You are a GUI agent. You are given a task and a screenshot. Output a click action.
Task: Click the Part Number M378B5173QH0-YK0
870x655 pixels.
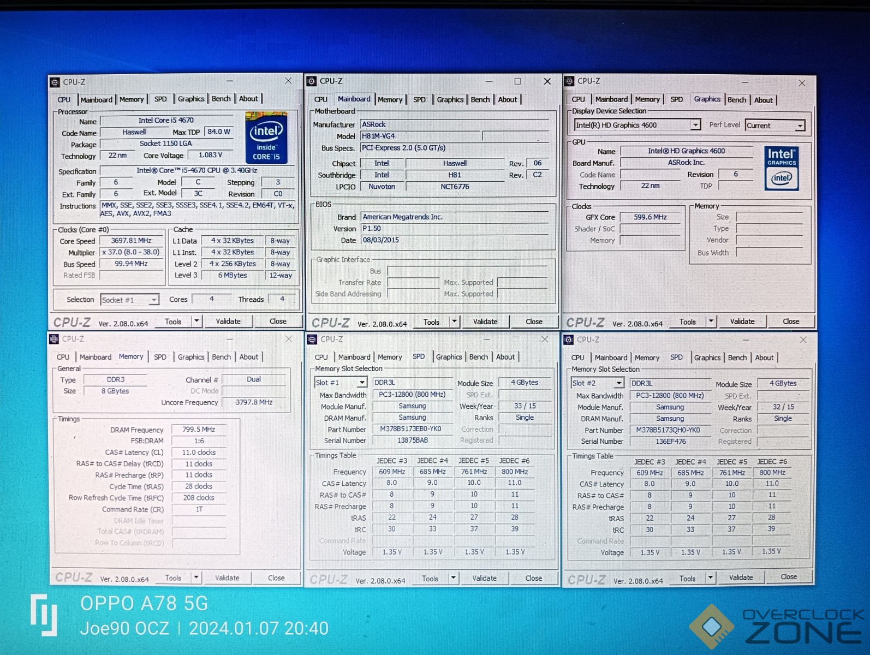(x=670, y=430)
